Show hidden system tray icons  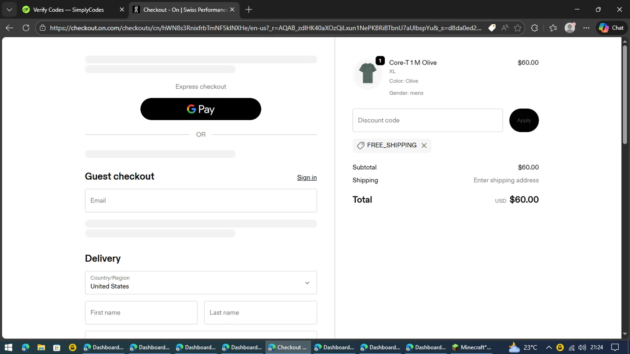click(x=549, y=347)
